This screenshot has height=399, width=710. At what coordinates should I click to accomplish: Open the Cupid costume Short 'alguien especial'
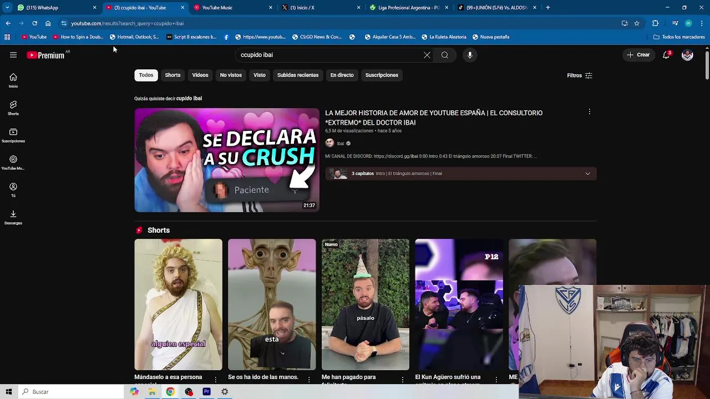click(x=178, y=304)
